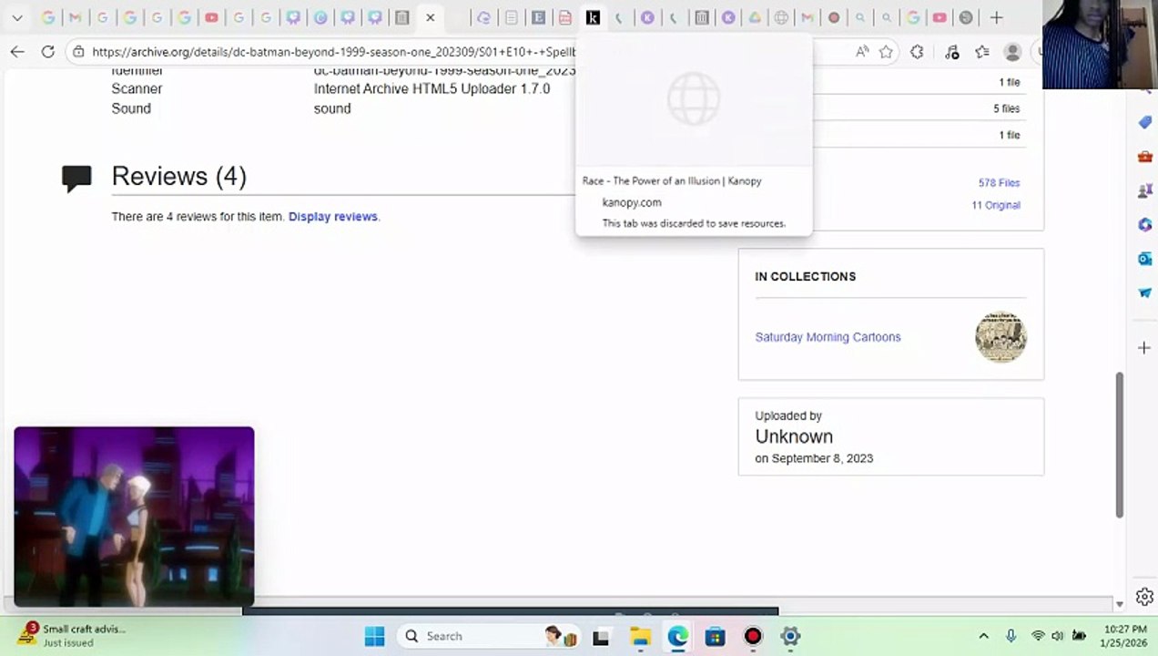View site information lock icon
This screenshot has height=656, width=1158.
[x=79, y=52]
